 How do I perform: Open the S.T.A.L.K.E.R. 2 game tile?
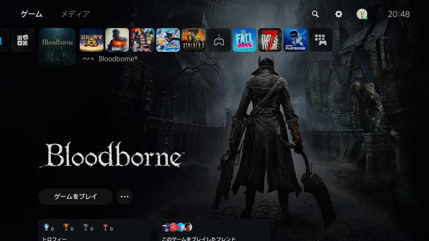tap(193, 40)
